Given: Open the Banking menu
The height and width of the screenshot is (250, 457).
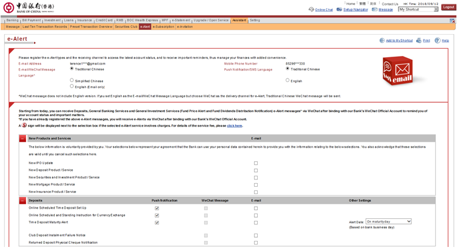Looking at the screenshot, I should click(x=13, y=20).
